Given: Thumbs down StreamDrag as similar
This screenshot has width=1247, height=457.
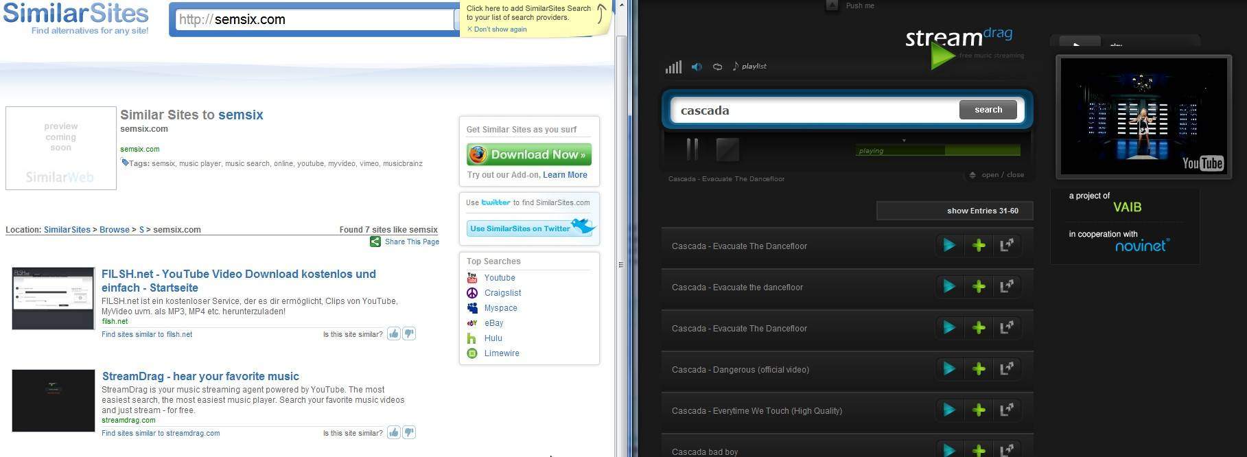Looking at the screenshot, I should click(409, 432).
